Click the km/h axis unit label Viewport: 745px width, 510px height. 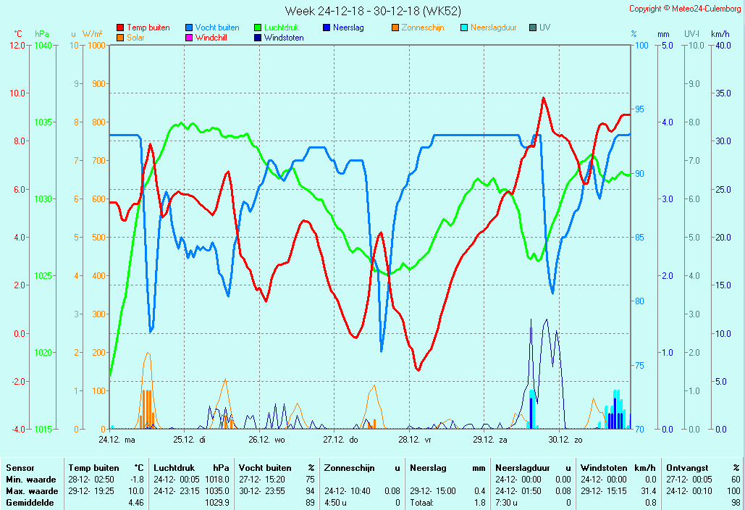(x=720, y=34)
